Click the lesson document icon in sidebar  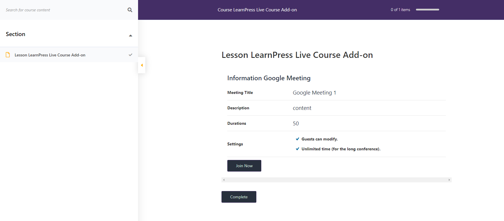8,55
